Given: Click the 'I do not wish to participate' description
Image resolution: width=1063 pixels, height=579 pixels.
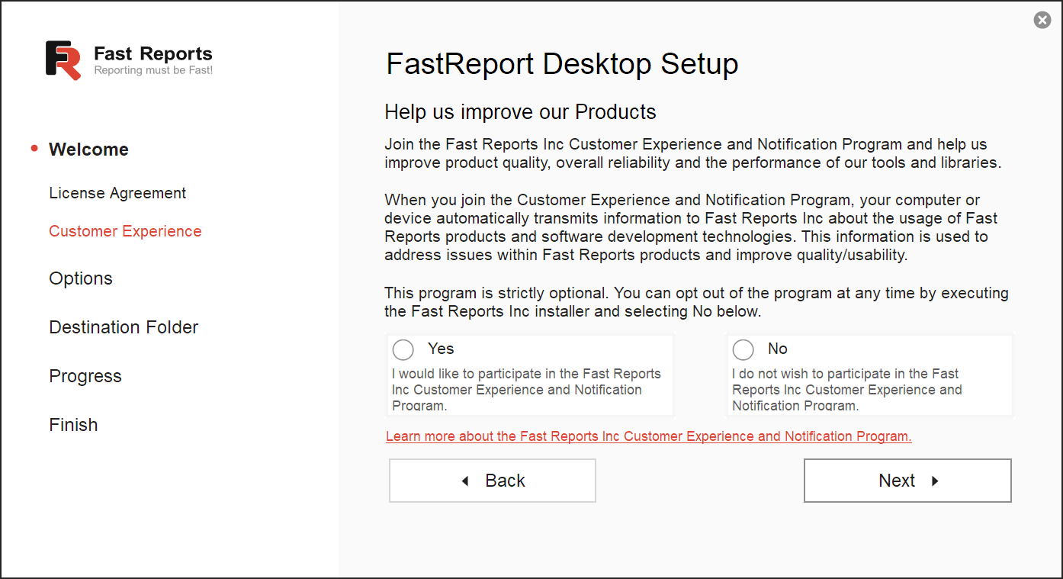Looking at the screenshot, I should tap(846, 389).
